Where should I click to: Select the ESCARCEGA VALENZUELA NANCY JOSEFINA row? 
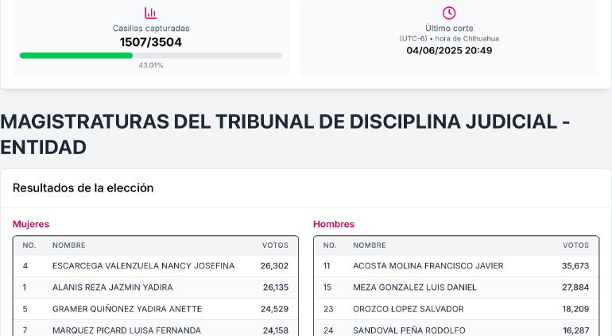pos(143,266)
